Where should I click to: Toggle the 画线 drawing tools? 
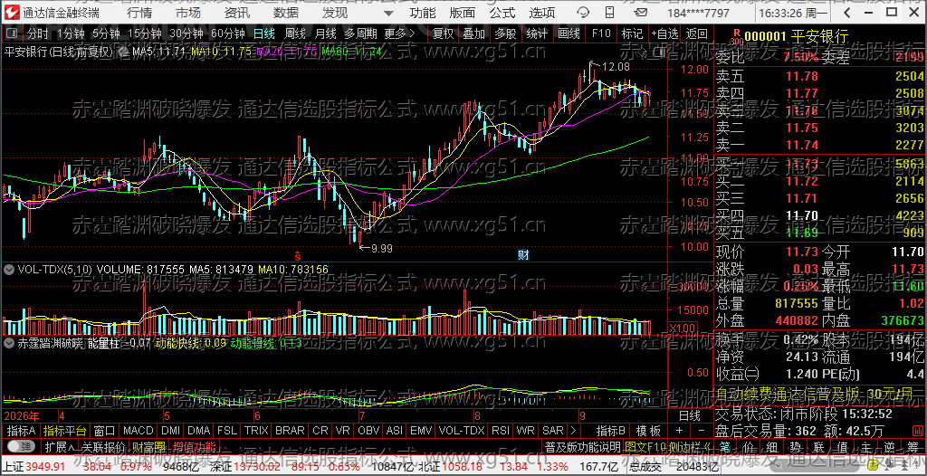(569, 34)
